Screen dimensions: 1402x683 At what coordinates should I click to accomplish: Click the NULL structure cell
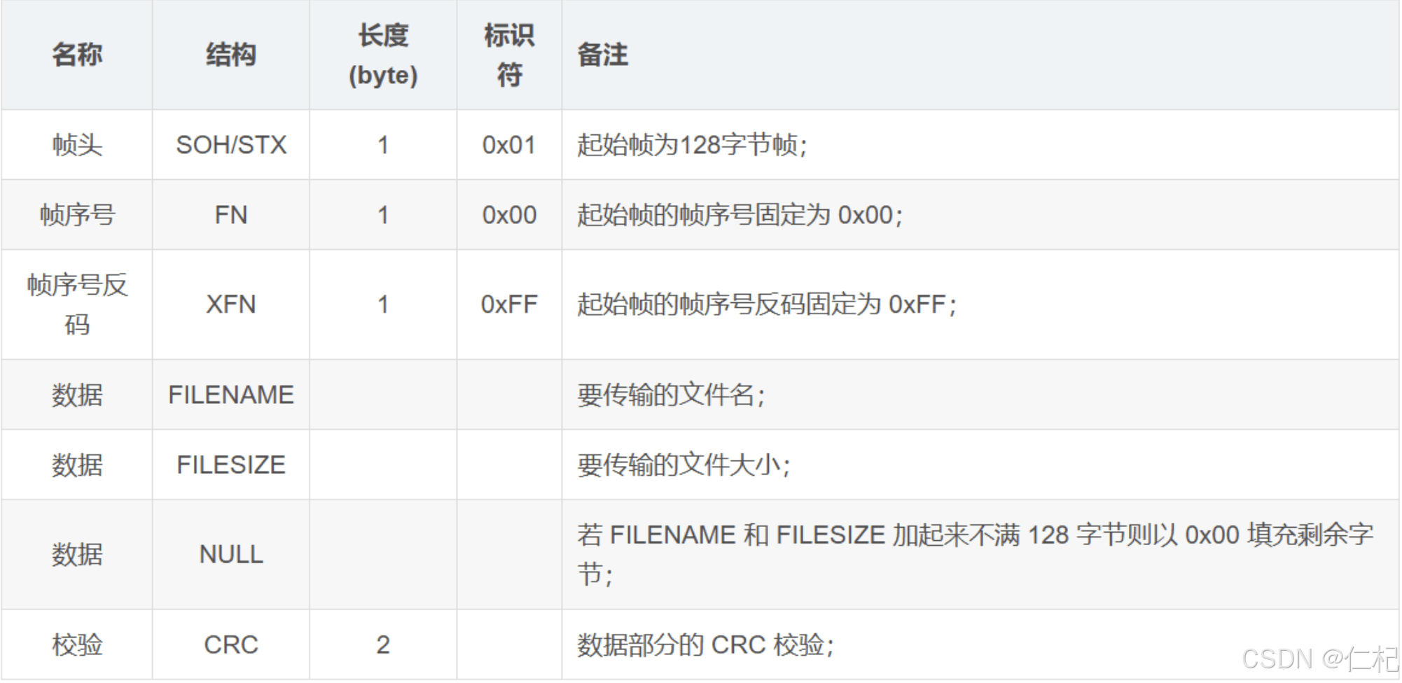(231, 554)
